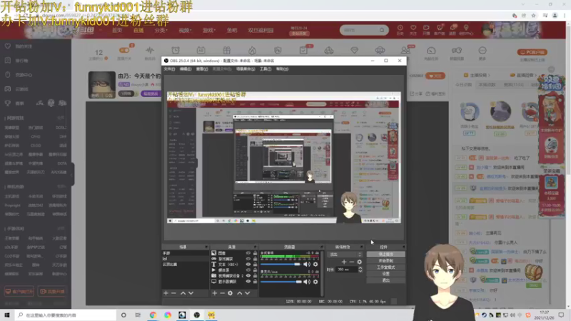The image size is (571, 321).
Task: Open the 编辑(E) menu in OBS
Action: point(186,68)
